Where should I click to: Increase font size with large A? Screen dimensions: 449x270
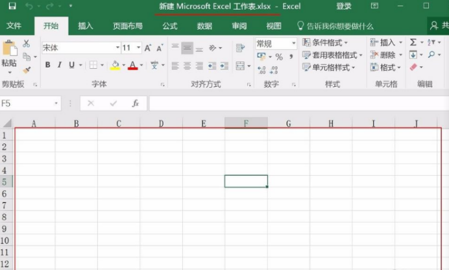pyautogui.click(x=148, y=48)
